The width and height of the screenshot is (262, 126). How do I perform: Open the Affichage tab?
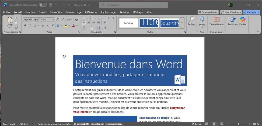pyautogui.click(x=138, y=12)
